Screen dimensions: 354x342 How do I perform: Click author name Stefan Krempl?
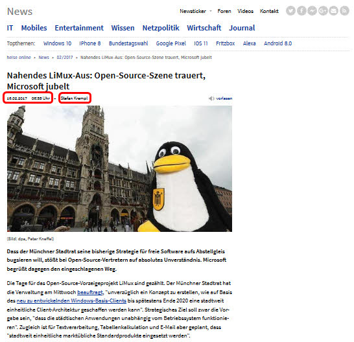point(75,98)
